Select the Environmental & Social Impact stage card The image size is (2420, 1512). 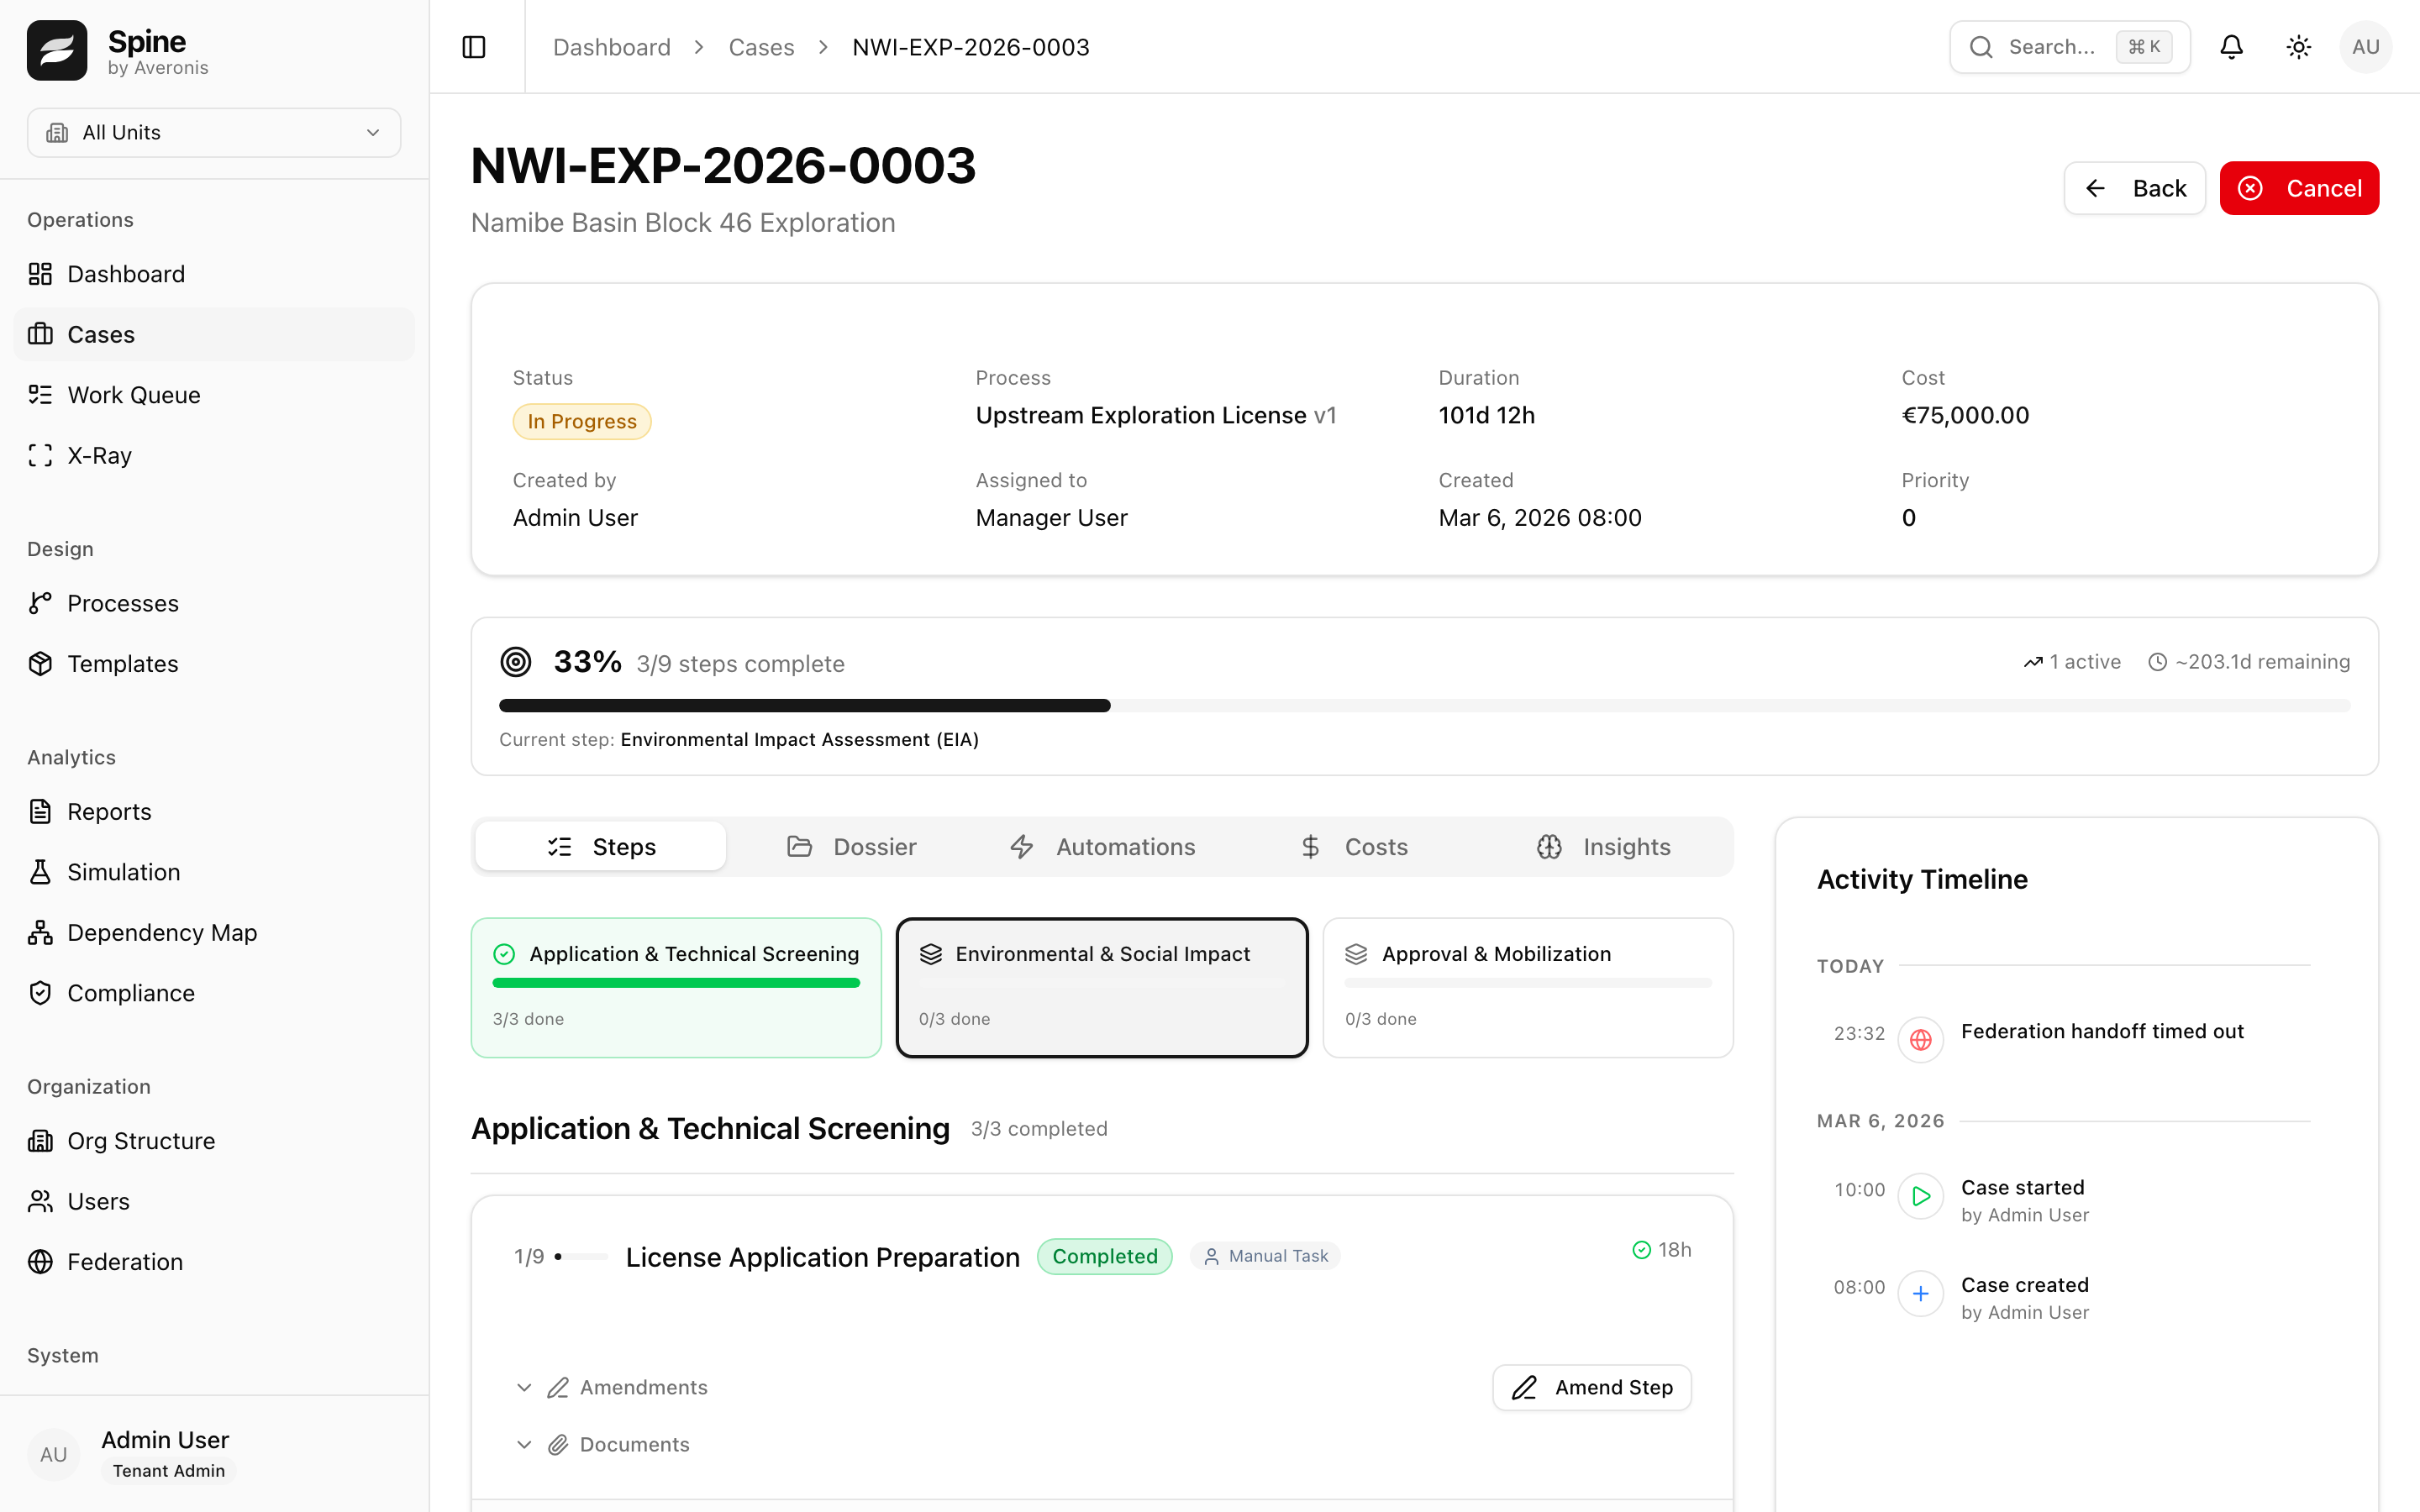1102,988
